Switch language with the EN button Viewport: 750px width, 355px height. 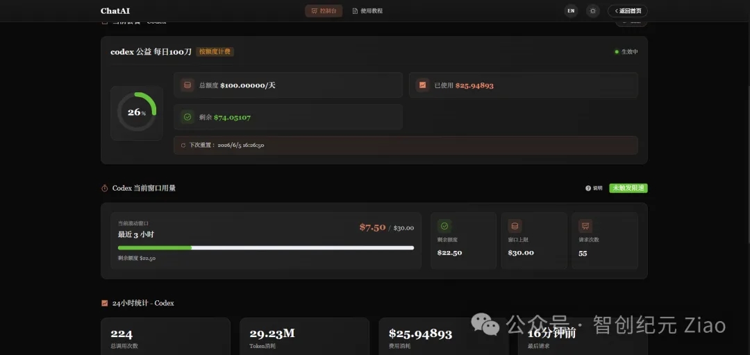coord(571,11)
